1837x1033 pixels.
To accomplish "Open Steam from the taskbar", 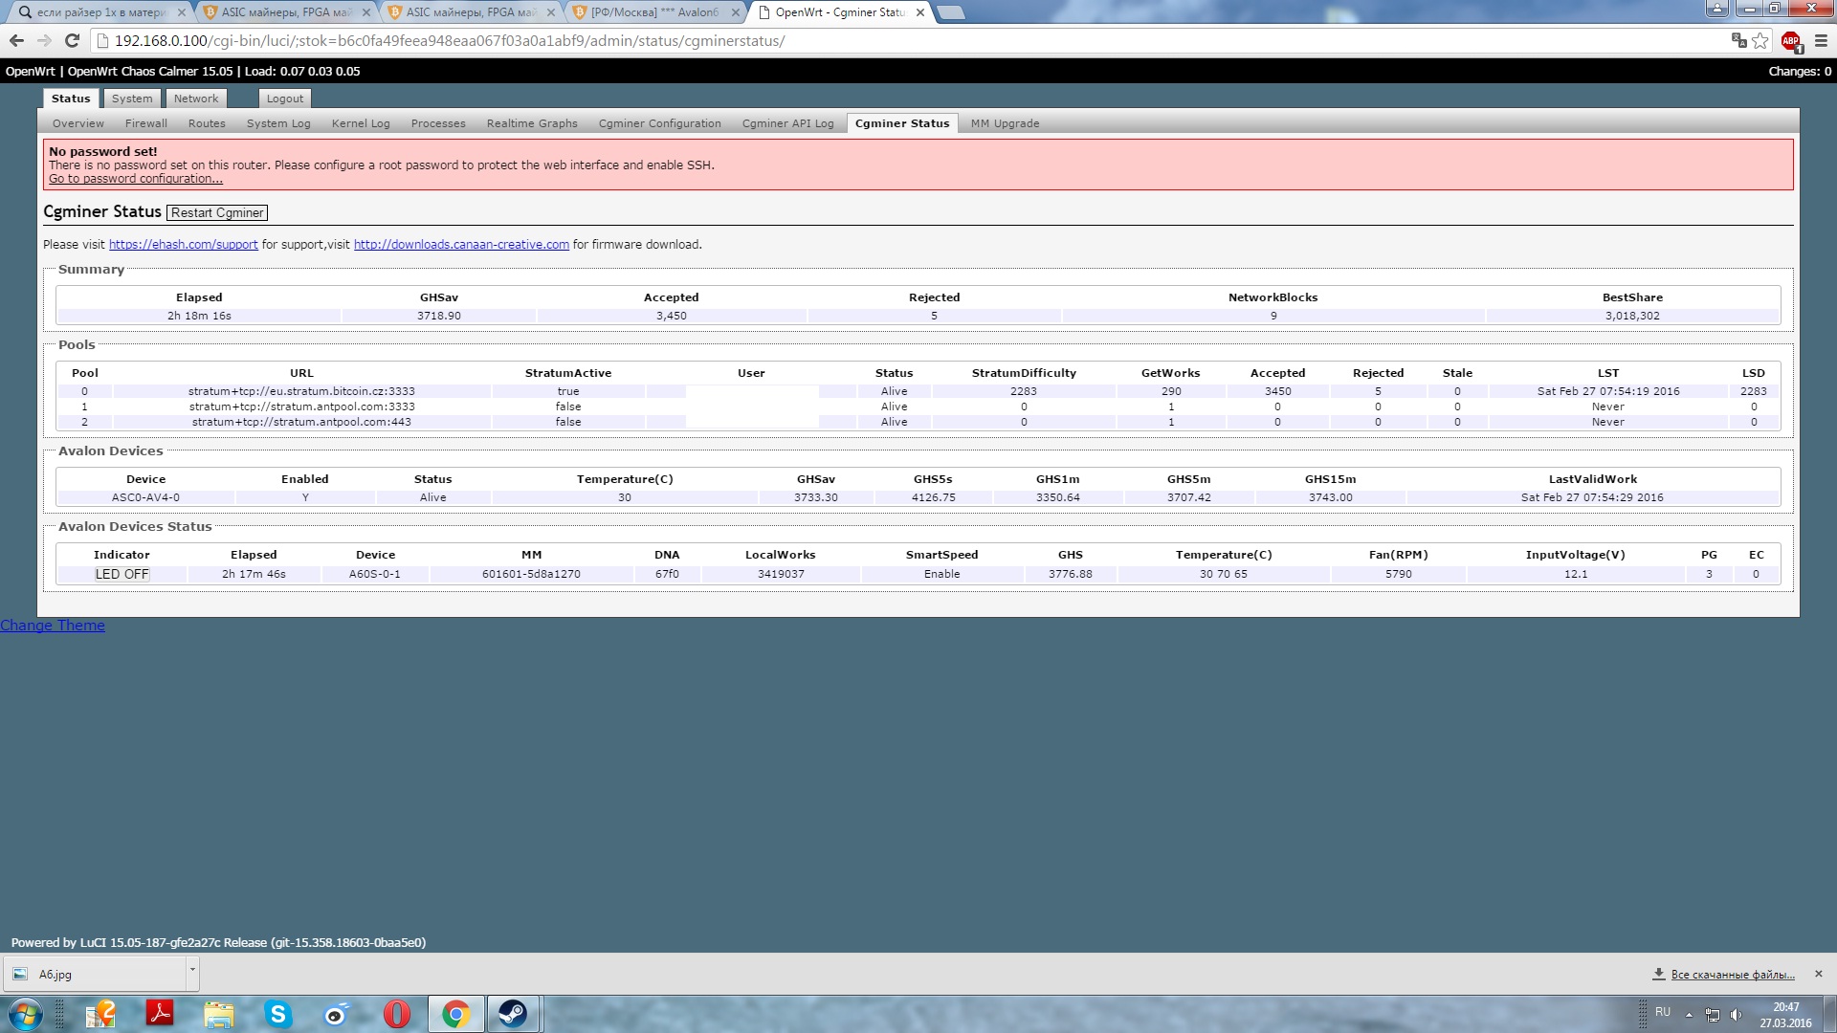I will click(x=513, y=1014).
